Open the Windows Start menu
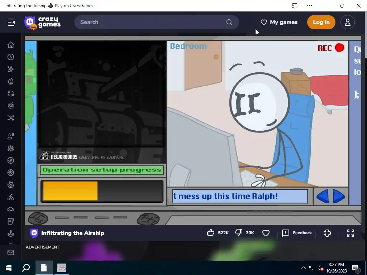Screen dimensions: 367x275 click(x=9, y=268)
